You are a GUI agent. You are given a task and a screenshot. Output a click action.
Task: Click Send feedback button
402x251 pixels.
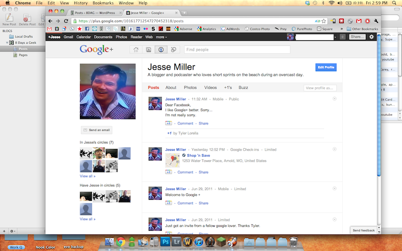click(363, 230)
